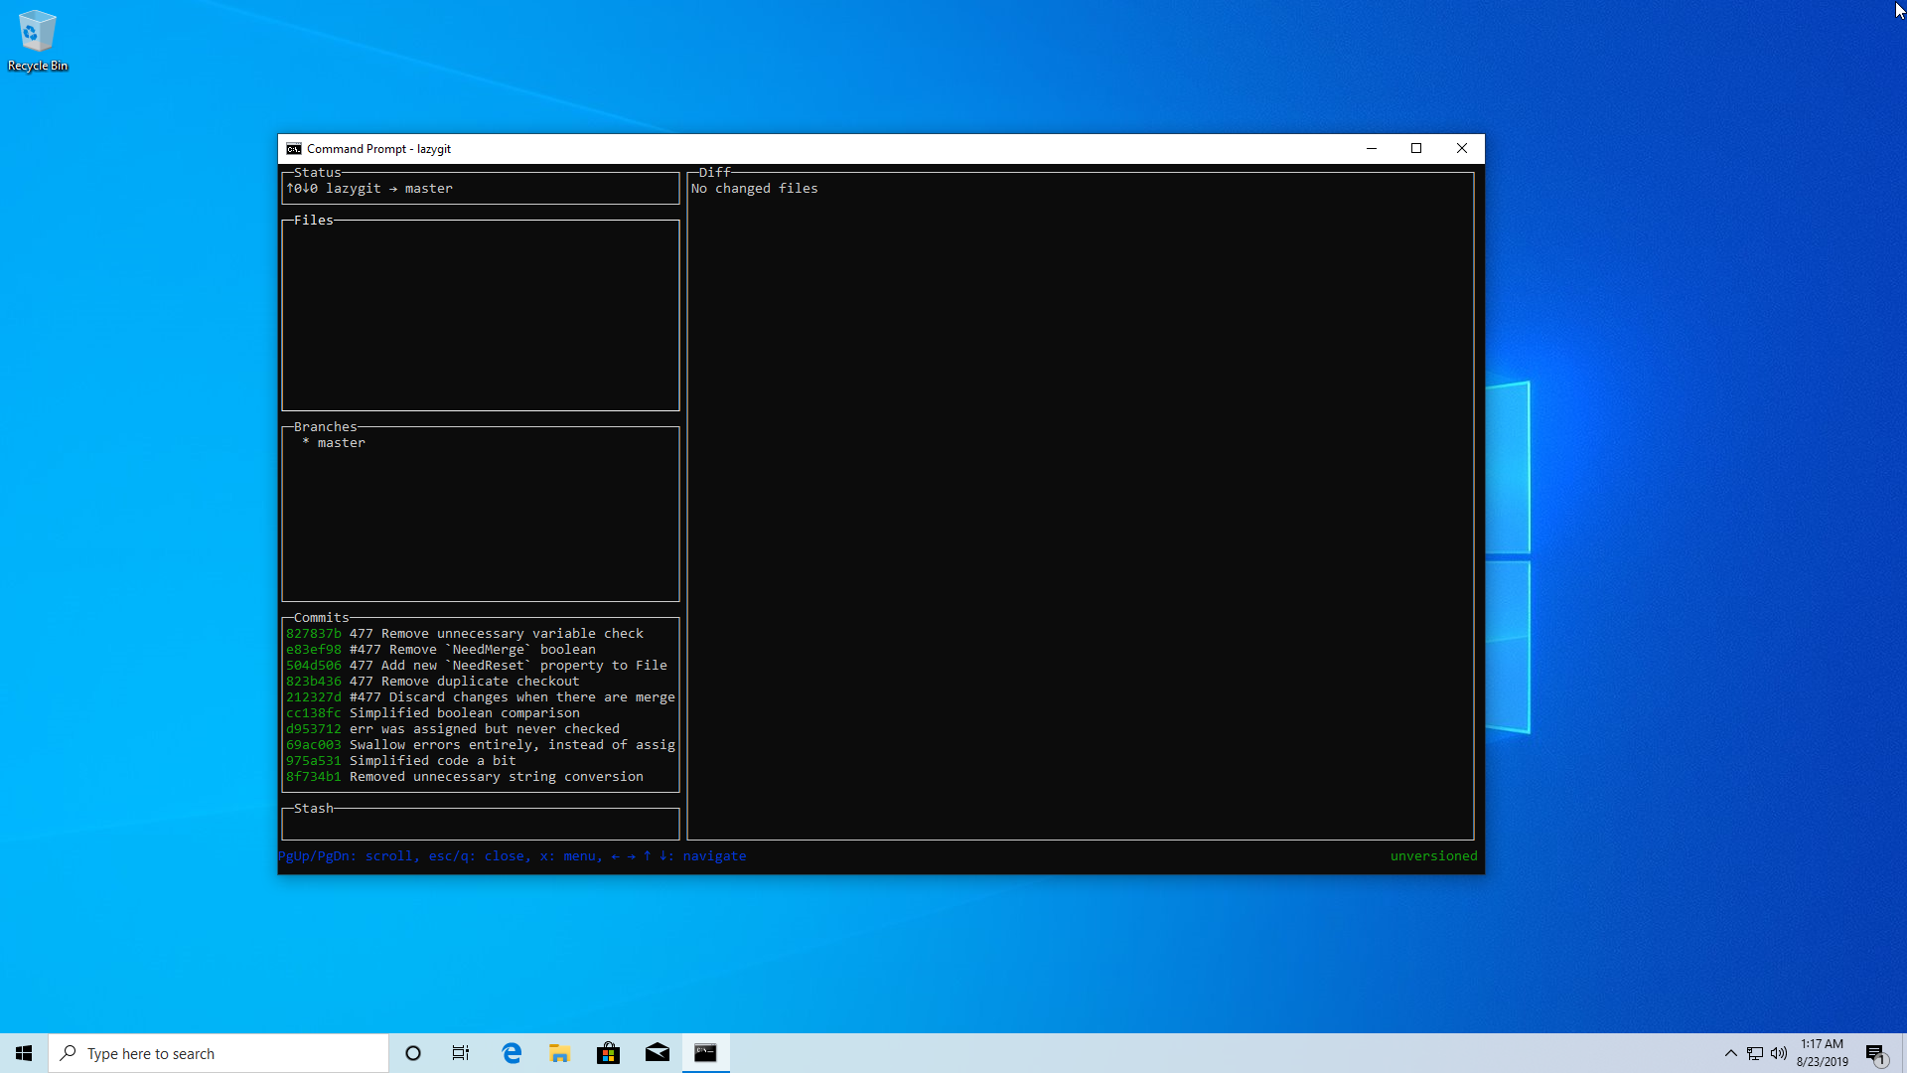Open Cortana from the taskbar
Viewport: 1907px width, 1073px height.
pos(413,1053)
